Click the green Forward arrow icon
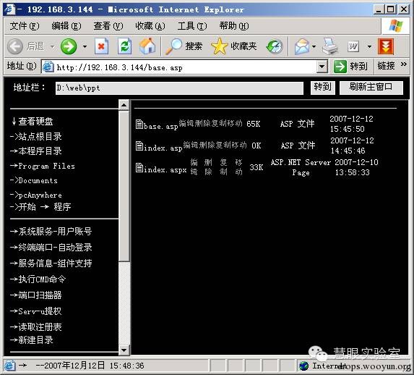This screenshot has width=414, height=375. pyautogui.click(x=69, y=46)
